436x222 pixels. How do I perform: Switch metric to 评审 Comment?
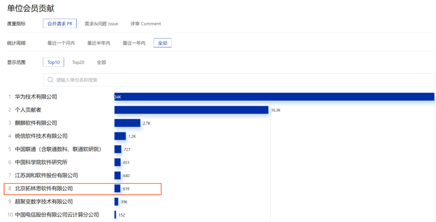pos(146,24)
